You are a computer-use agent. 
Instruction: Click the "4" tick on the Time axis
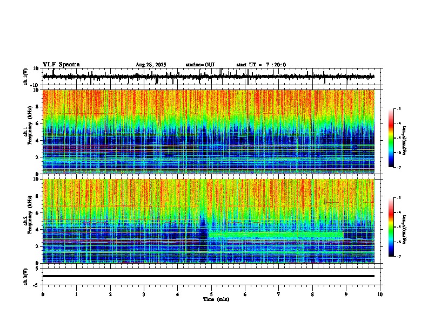[178, 294]
